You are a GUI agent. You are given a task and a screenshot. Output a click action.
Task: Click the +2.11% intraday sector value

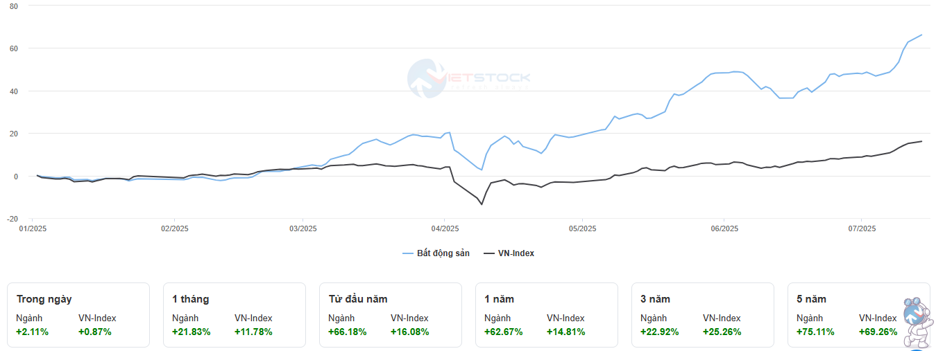[33, 332]
